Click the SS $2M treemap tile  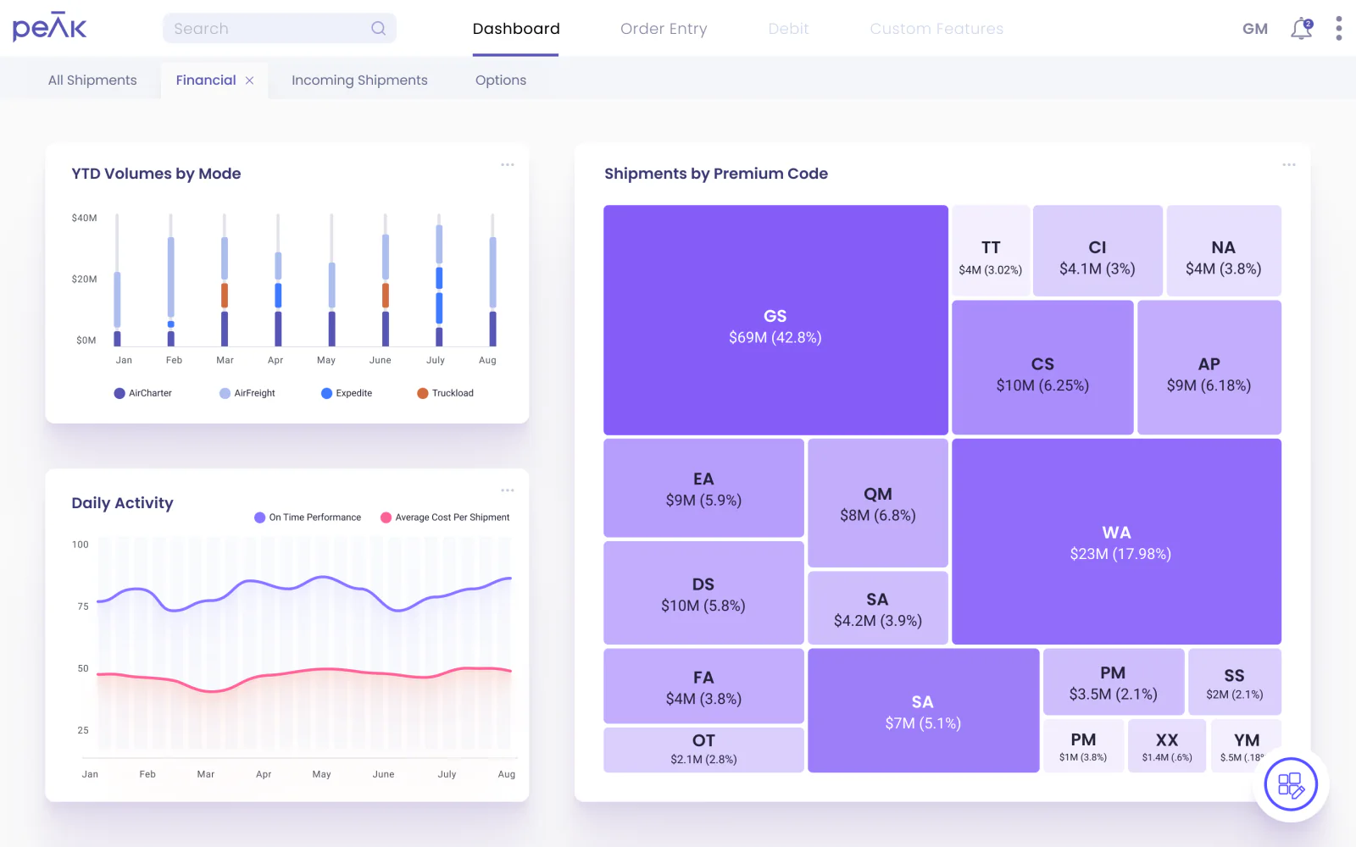pos(1235,682)
